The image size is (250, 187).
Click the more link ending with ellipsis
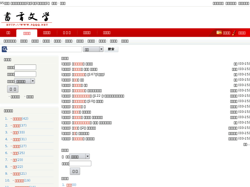point(247,144)
